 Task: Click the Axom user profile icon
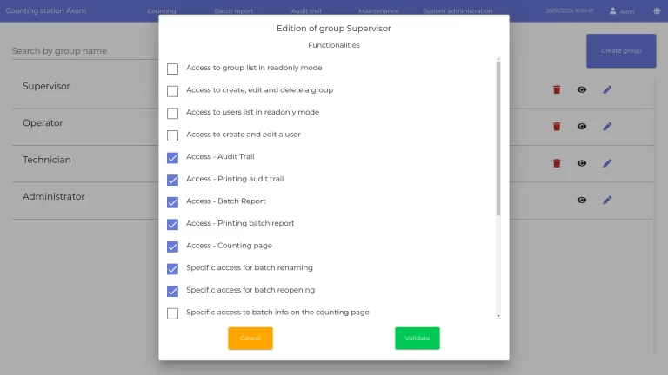pyautogui.click(x=613, y=11)
